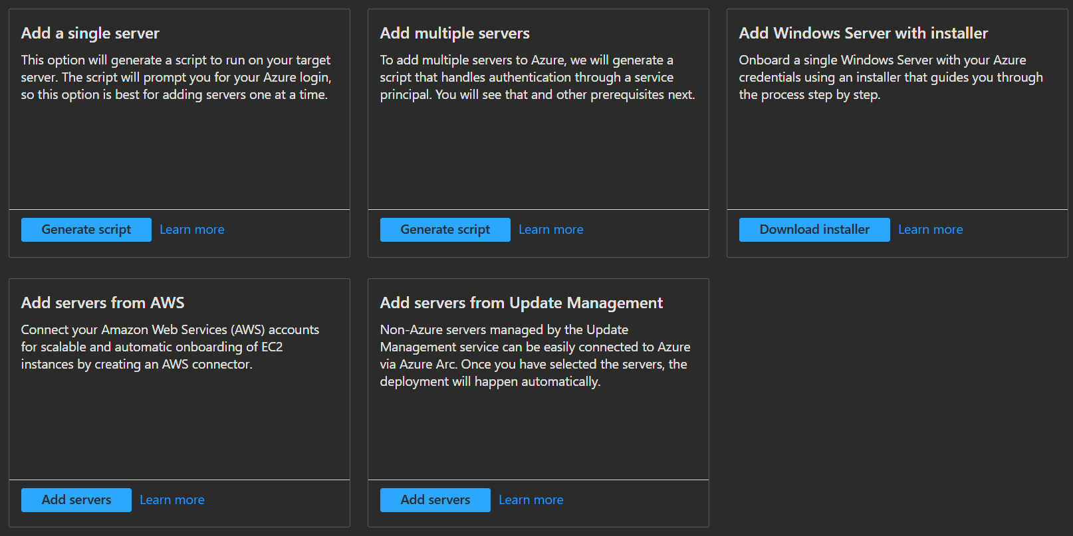The image size is (1073, 536).
Task: Select 'Add Windows Server with installer' heading
Action: (864, 33)
